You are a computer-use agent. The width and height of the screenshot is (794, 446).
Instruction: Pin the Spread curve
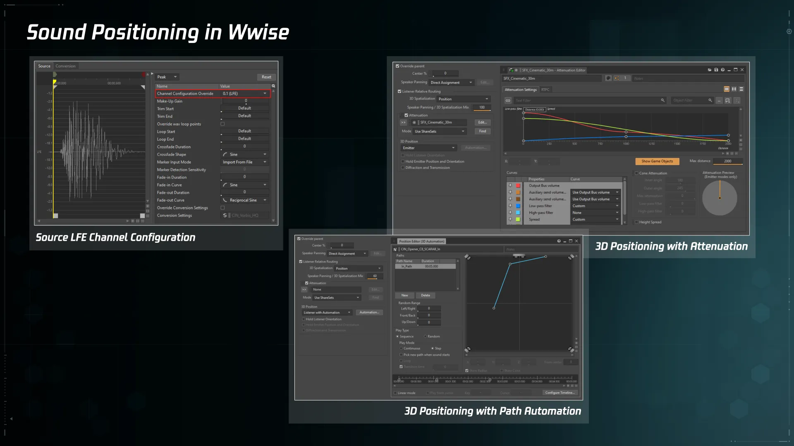click(510, 219)
